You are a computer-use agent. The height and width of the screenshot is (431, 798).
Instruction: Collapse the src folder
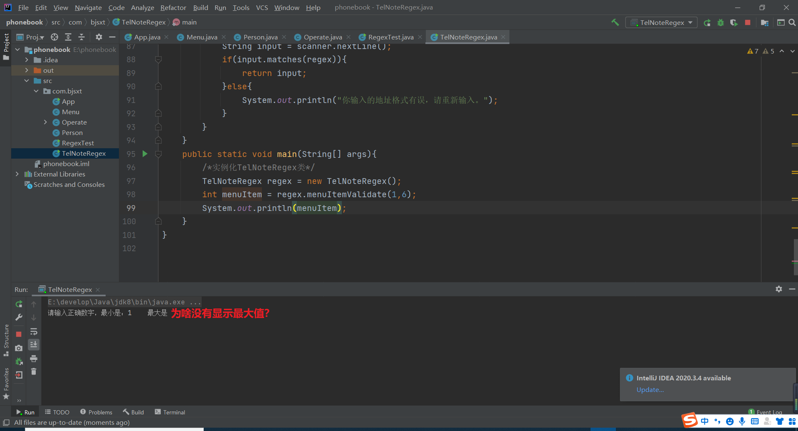pyautogui.click(x=27, y=81)
